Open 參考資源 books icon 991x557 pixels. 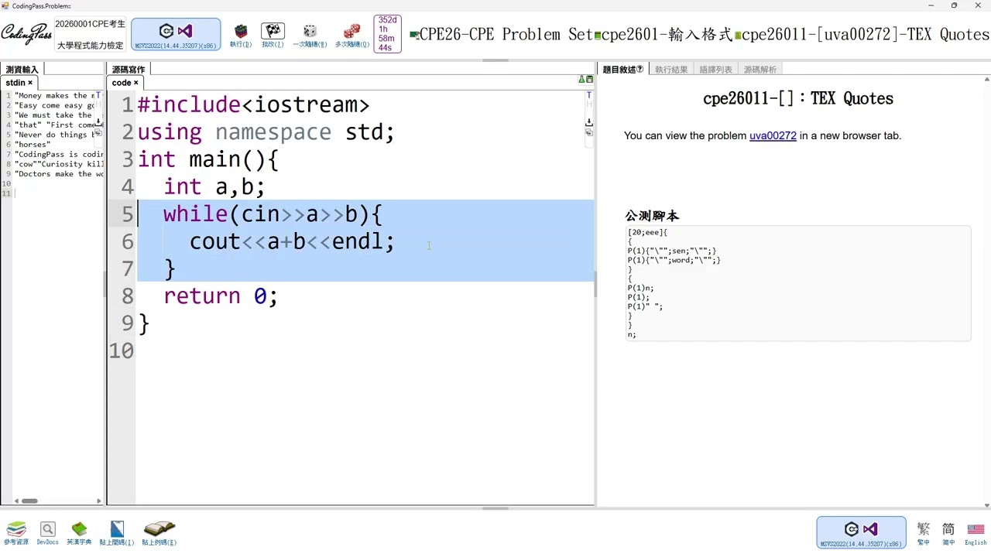pos(16,532)
